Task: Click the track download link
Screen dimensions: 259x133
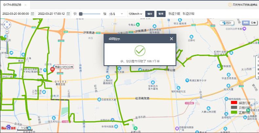Action: point(174,14)
